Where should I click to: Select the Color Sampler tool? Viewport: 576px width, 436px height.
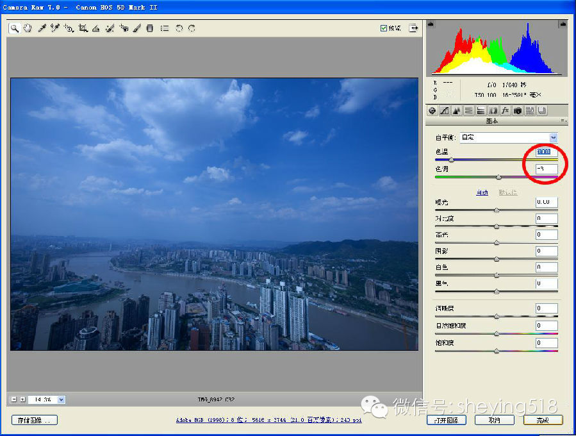point(55,28)
